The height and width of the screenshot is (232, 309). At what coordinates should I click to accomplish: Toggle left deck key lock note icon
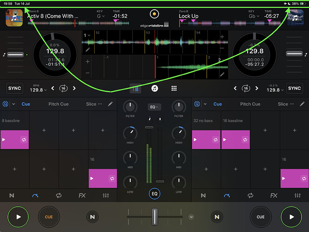tap(4, 55)
